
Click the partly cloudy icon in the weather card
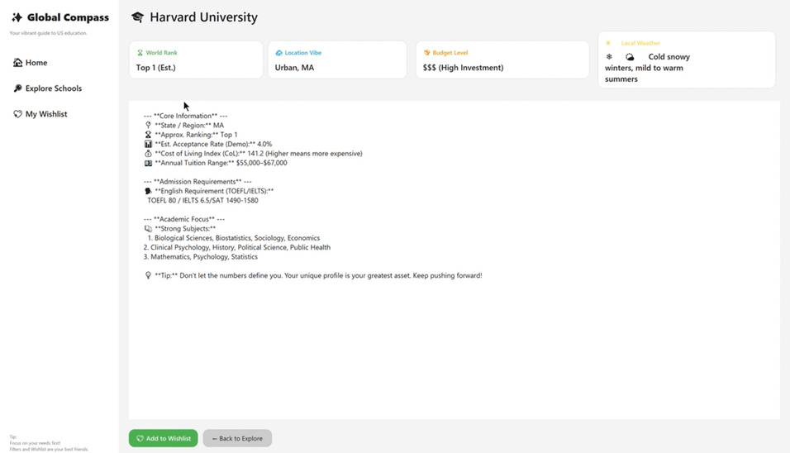pyautogui.click(x=630, y=57)
